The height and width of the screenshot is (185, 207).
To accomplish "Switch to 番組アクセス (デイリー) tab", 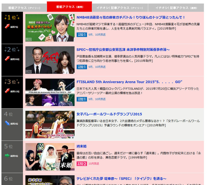I will (24, 8).
